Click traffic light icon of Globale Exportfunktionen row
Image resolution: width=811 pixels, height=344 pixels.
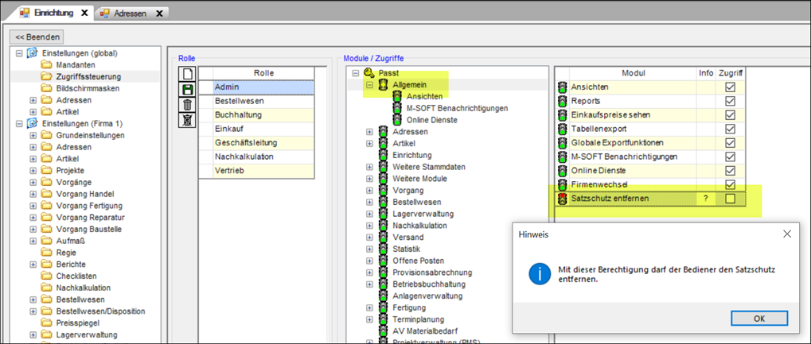562,143
